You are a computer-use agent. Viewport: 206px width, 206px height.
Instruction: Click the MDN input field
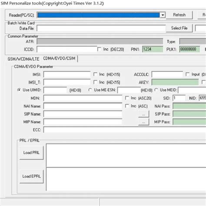[83, 98]
